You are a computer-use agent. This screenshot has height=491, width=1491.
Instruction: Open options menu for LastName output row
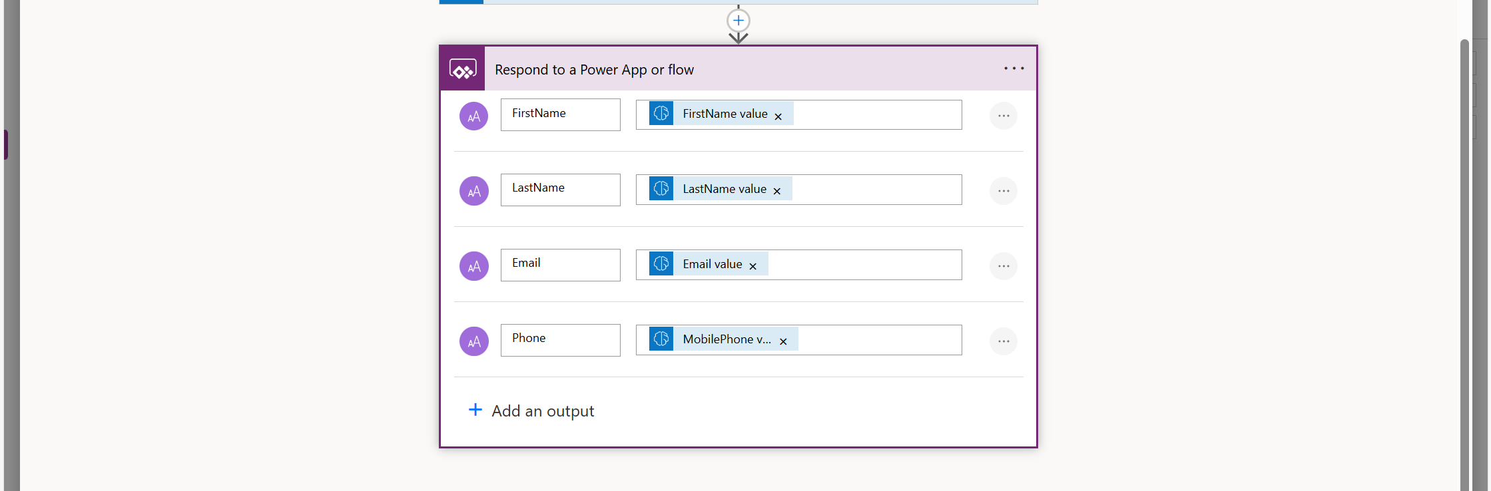tap(1003, 191)
